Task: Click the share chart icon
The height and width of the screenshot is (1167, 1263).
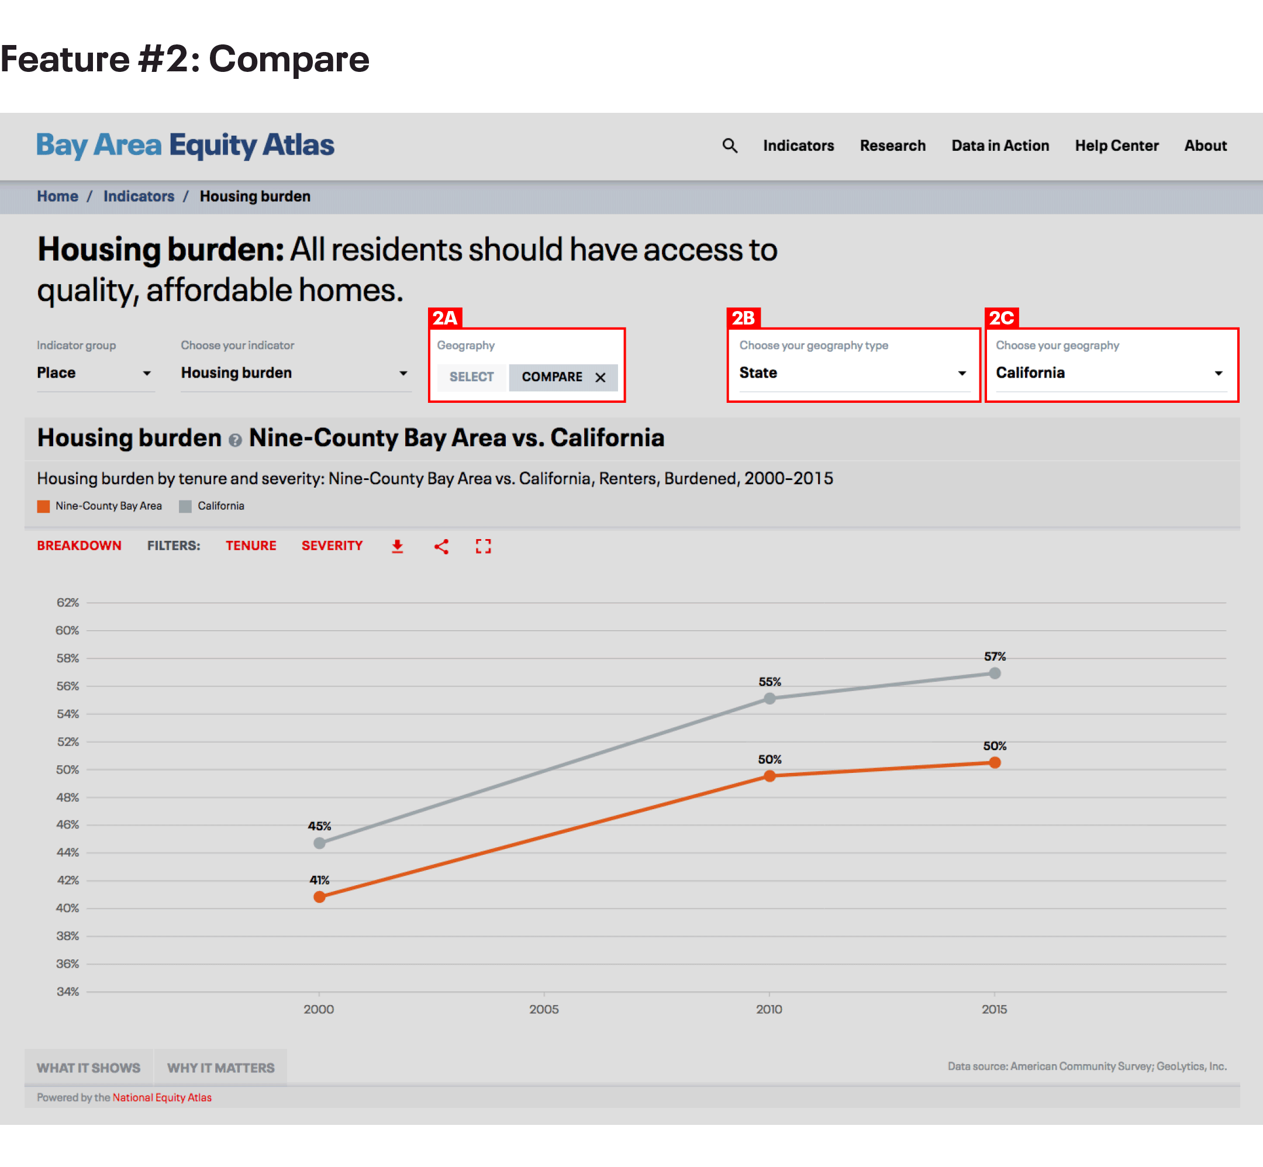Action: point(441,546)
